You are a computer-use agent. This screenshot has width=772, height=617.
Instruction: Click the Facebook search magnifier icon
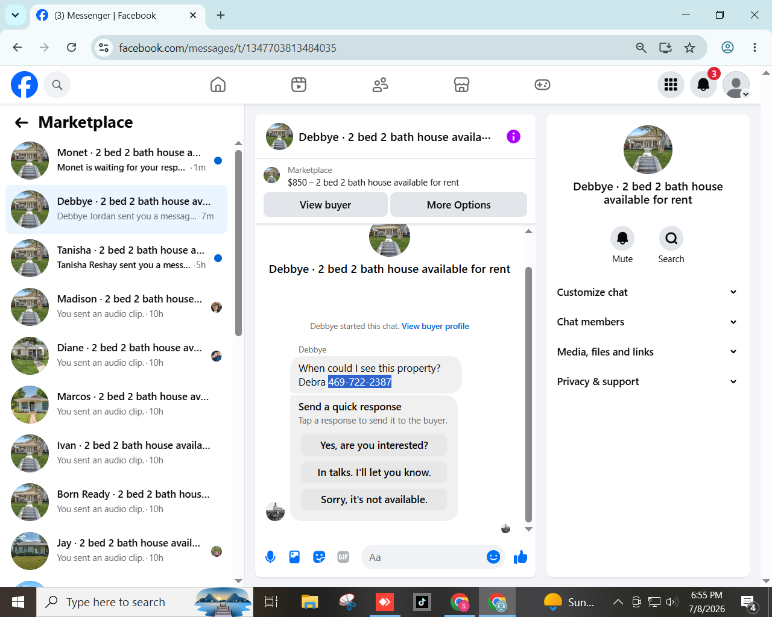coord(57,85)
